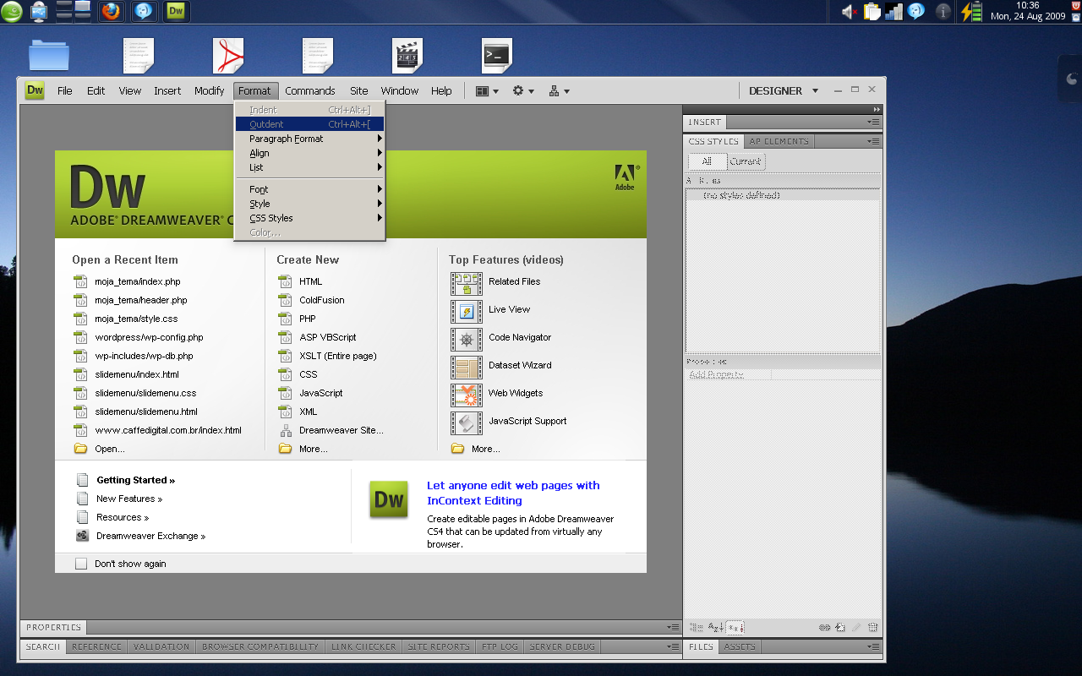
Task: Open recent file moja_tema/style.css
Action: point(136,319)
